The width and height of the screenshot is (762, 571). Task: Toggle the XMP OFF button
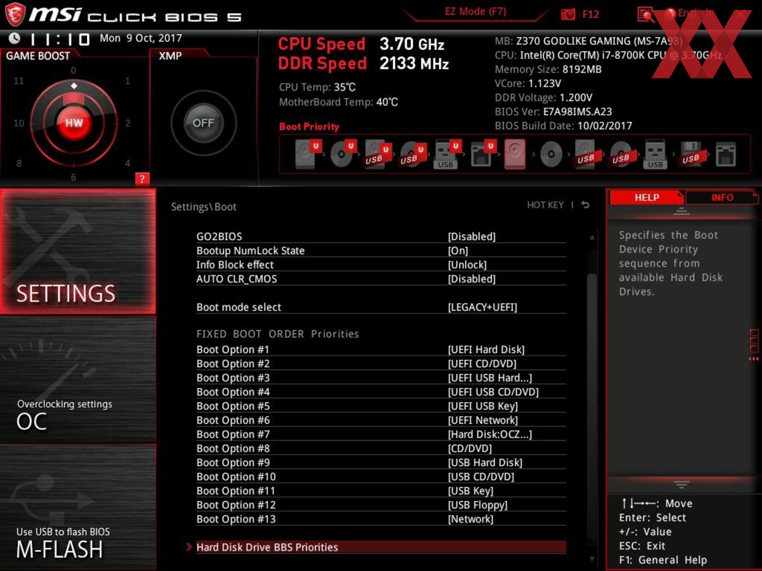pos(203,123)
